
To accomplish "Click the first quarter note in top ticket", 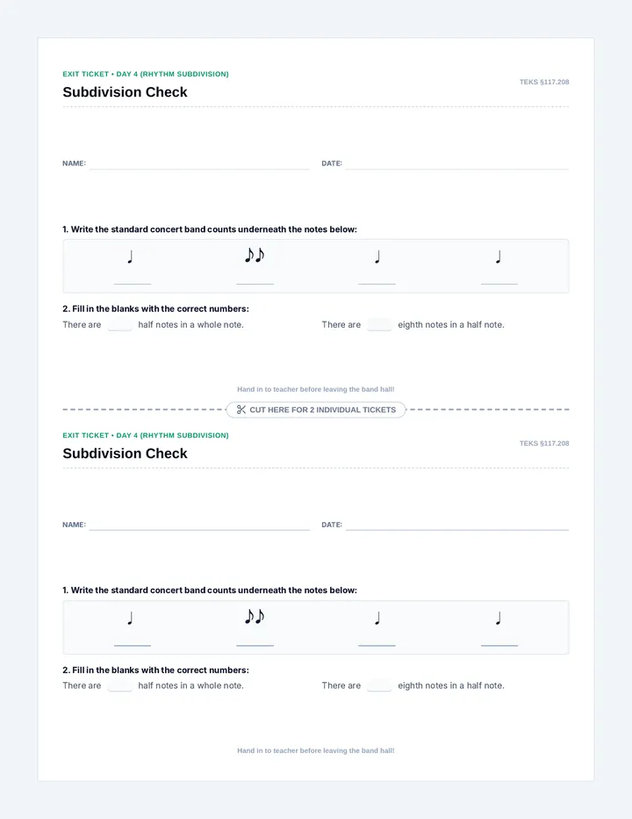I will tap(131, 257).
